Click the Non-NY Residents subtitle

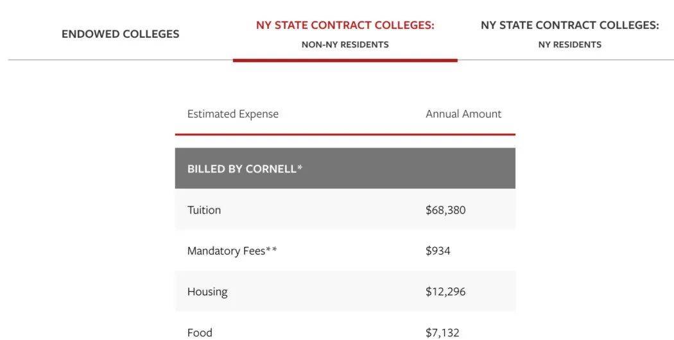coord(345,45)
